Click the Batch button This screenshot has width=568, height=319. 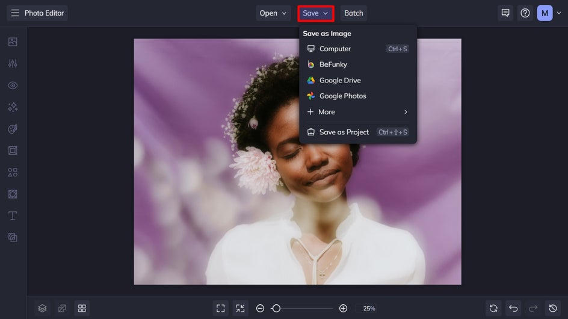[353, 13]
